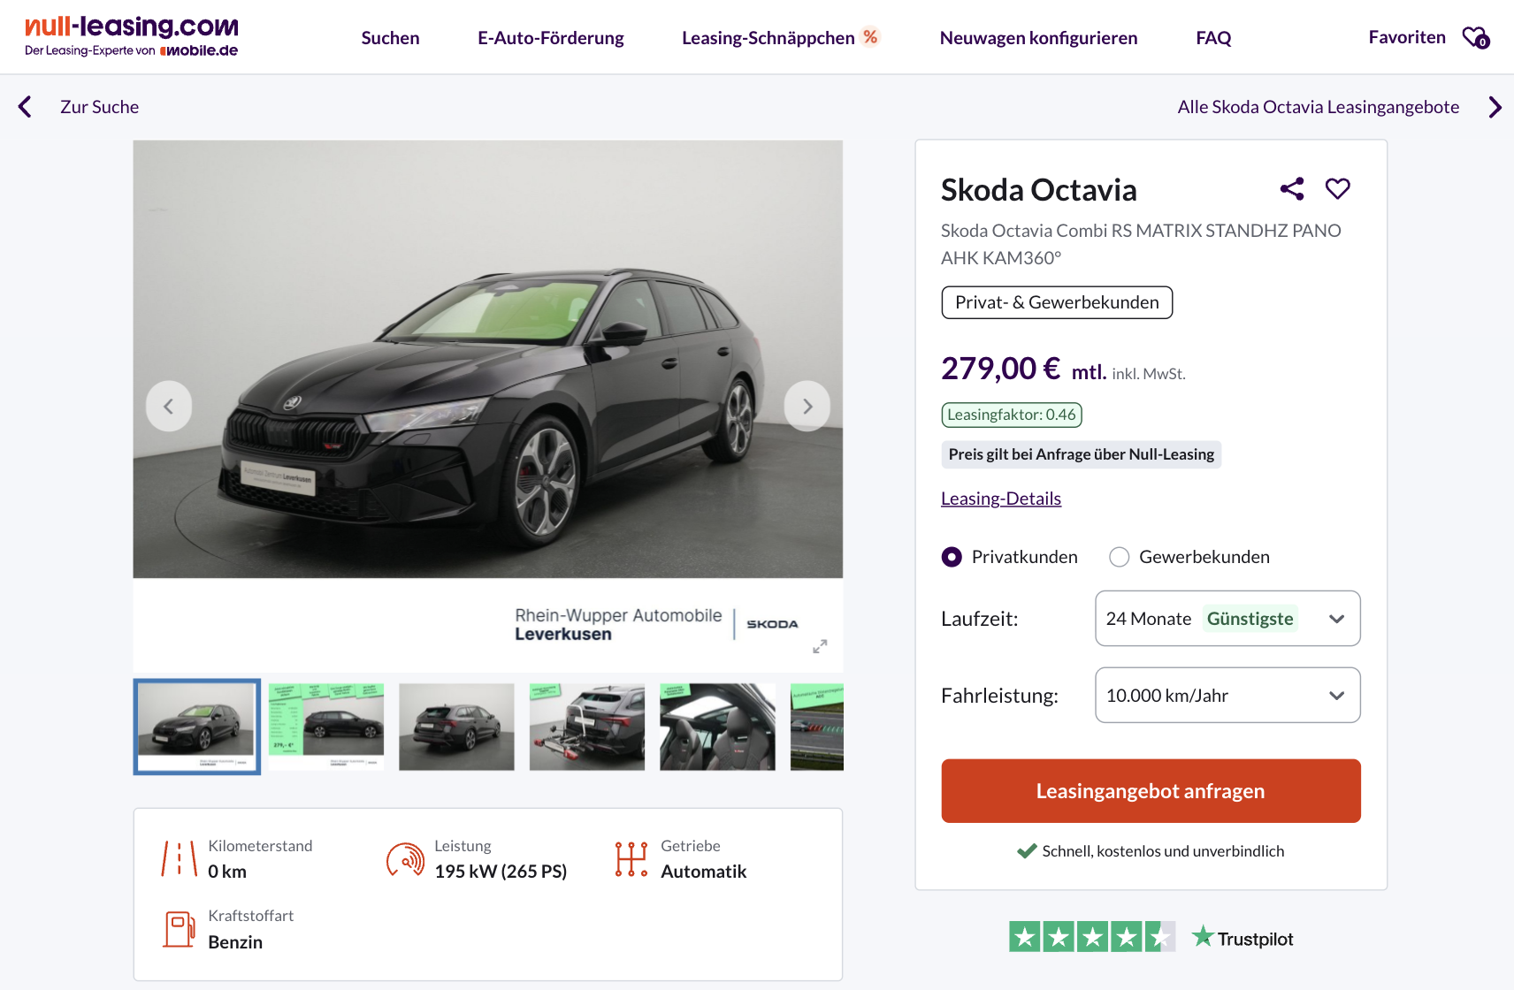Screen dimensions: 1514x990
Task: Select the Gewerbekunden radio option
Action: [1120, 557]
